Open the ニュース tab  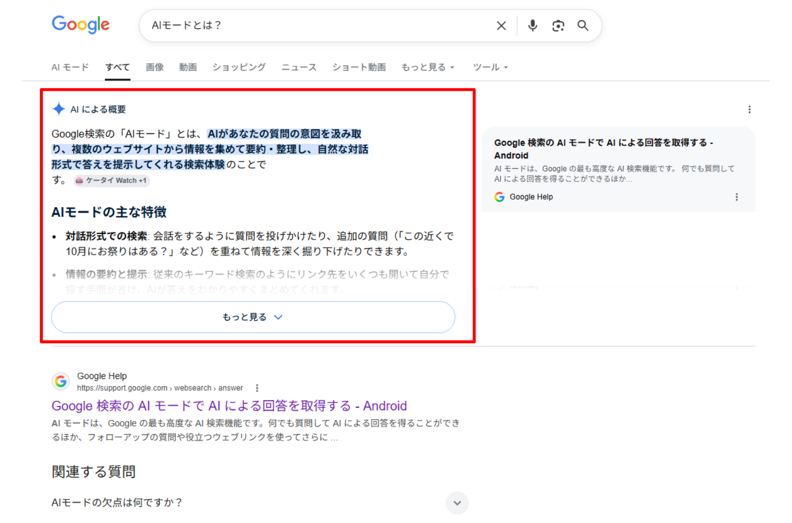coord(299,67)
